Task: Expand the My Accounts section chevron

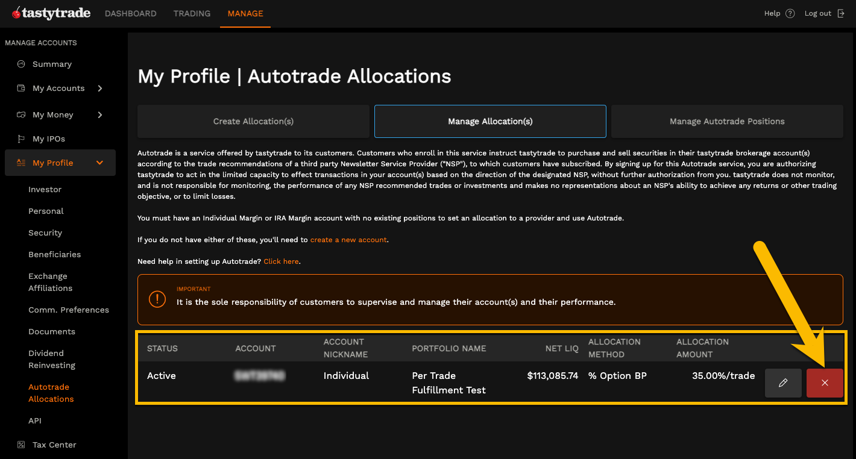Action: (100, 88)
